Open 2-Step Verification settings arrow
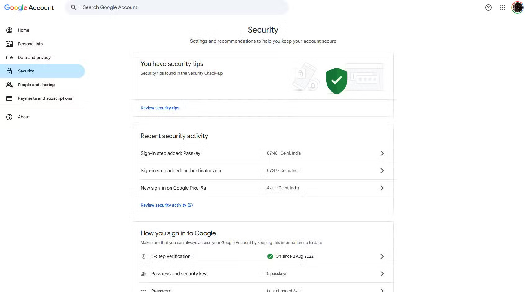This screenshot has height=292, width=525. click(382, 256)
